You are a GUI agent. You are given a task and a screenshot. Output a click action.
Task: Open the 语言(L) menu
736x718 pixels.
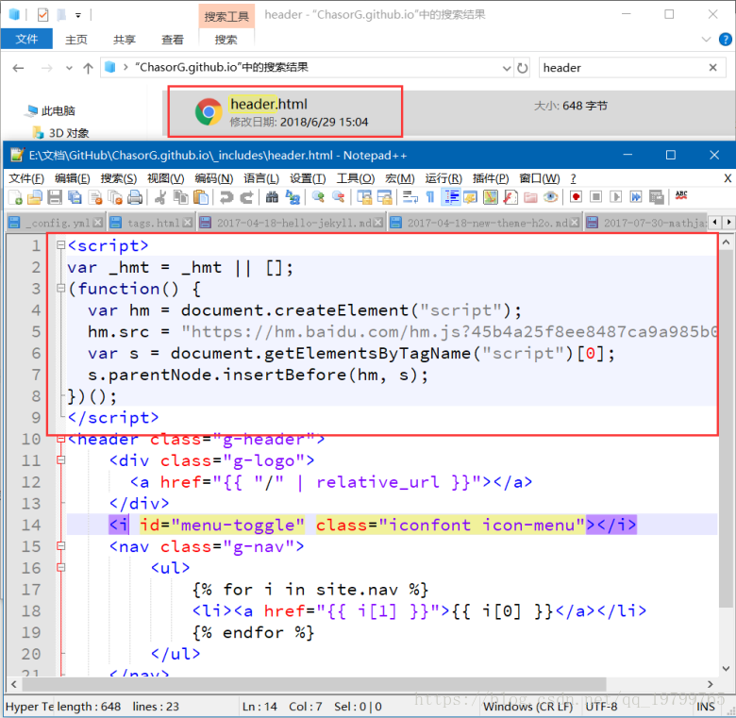(x=261, y=179)
